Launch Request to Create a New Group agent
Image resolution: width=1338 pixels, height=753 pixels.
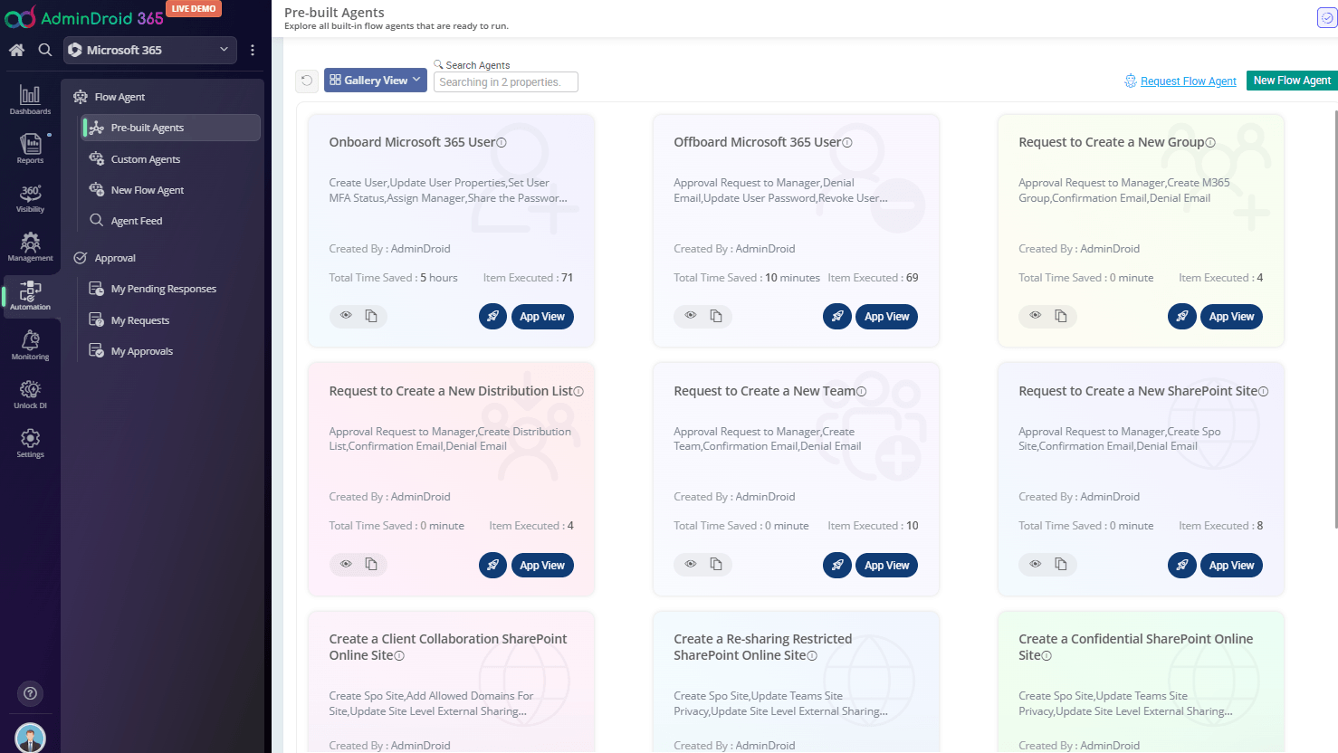tap(1182, 317)
